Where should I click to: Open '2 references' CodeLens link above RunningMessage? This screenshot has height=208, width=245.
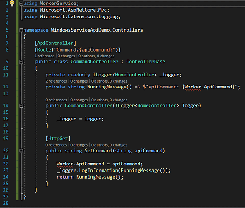click(x=56, y=81)
